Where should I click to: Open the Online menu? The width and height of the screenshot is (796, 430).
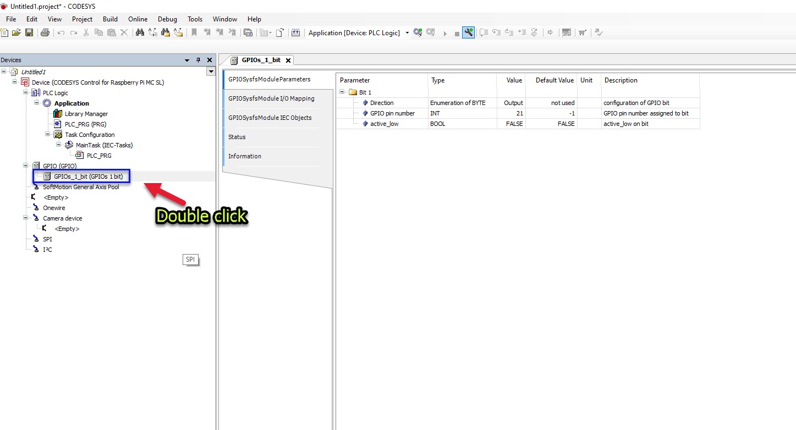138,19
